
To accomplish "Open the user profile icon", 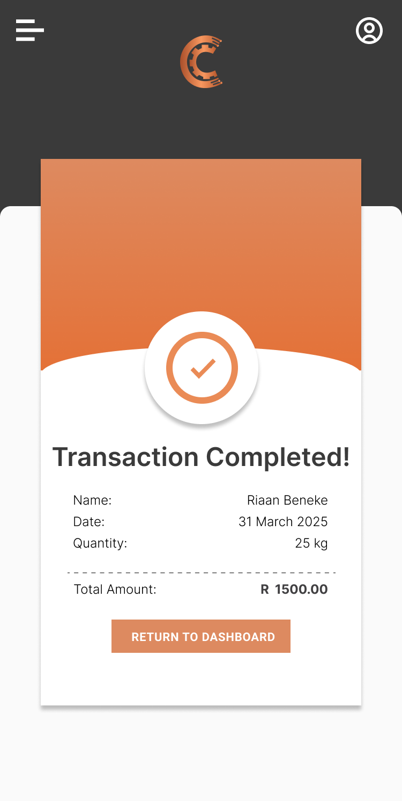I will (x=369, y=31).
